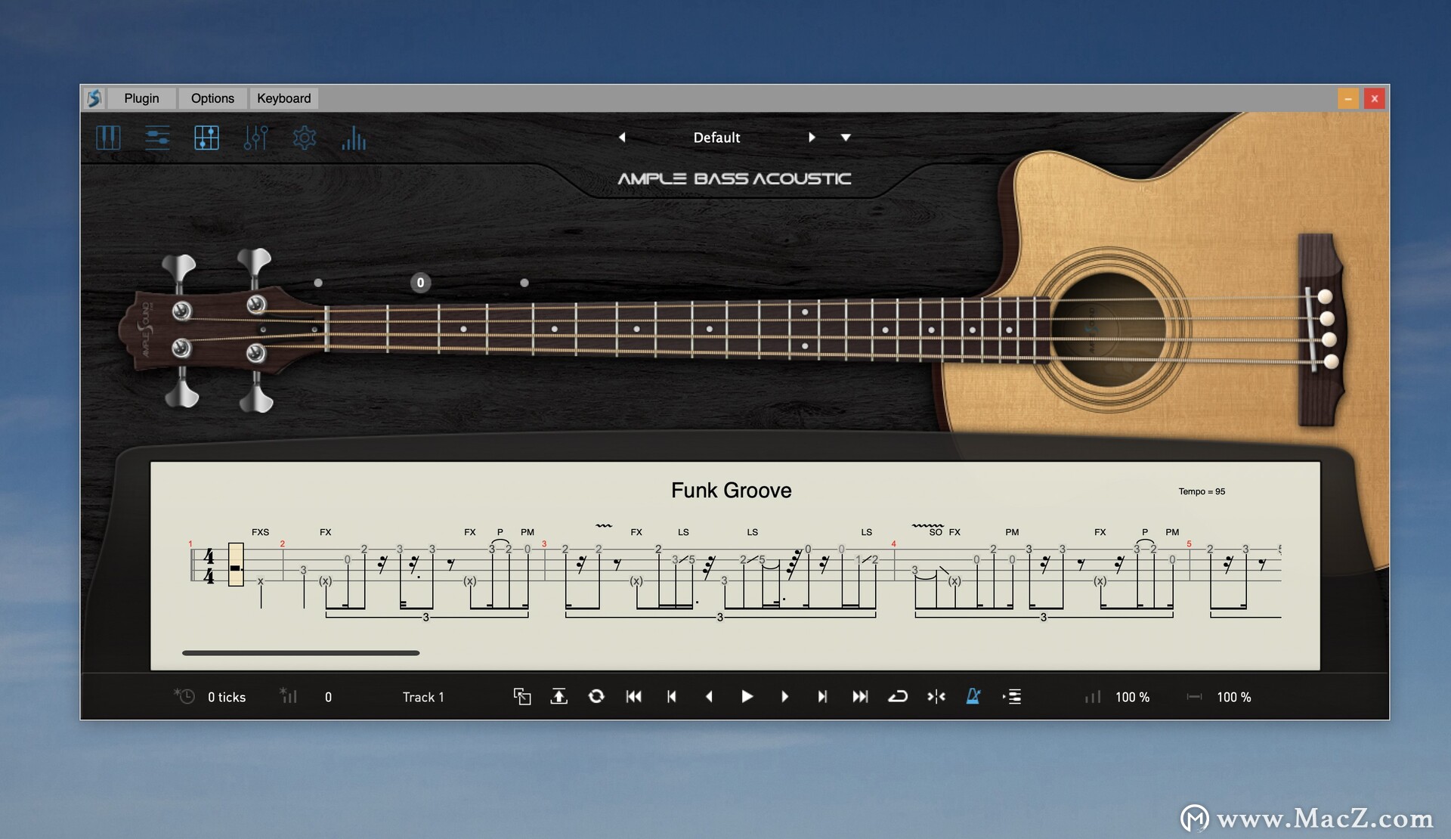Step back one note with the left triangle
This screenshot has width=1451, height=839.
coord(709,696)
